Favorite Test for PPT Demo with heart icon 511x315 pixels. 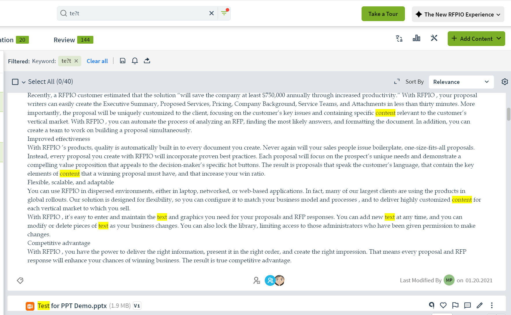click(443, 305)
